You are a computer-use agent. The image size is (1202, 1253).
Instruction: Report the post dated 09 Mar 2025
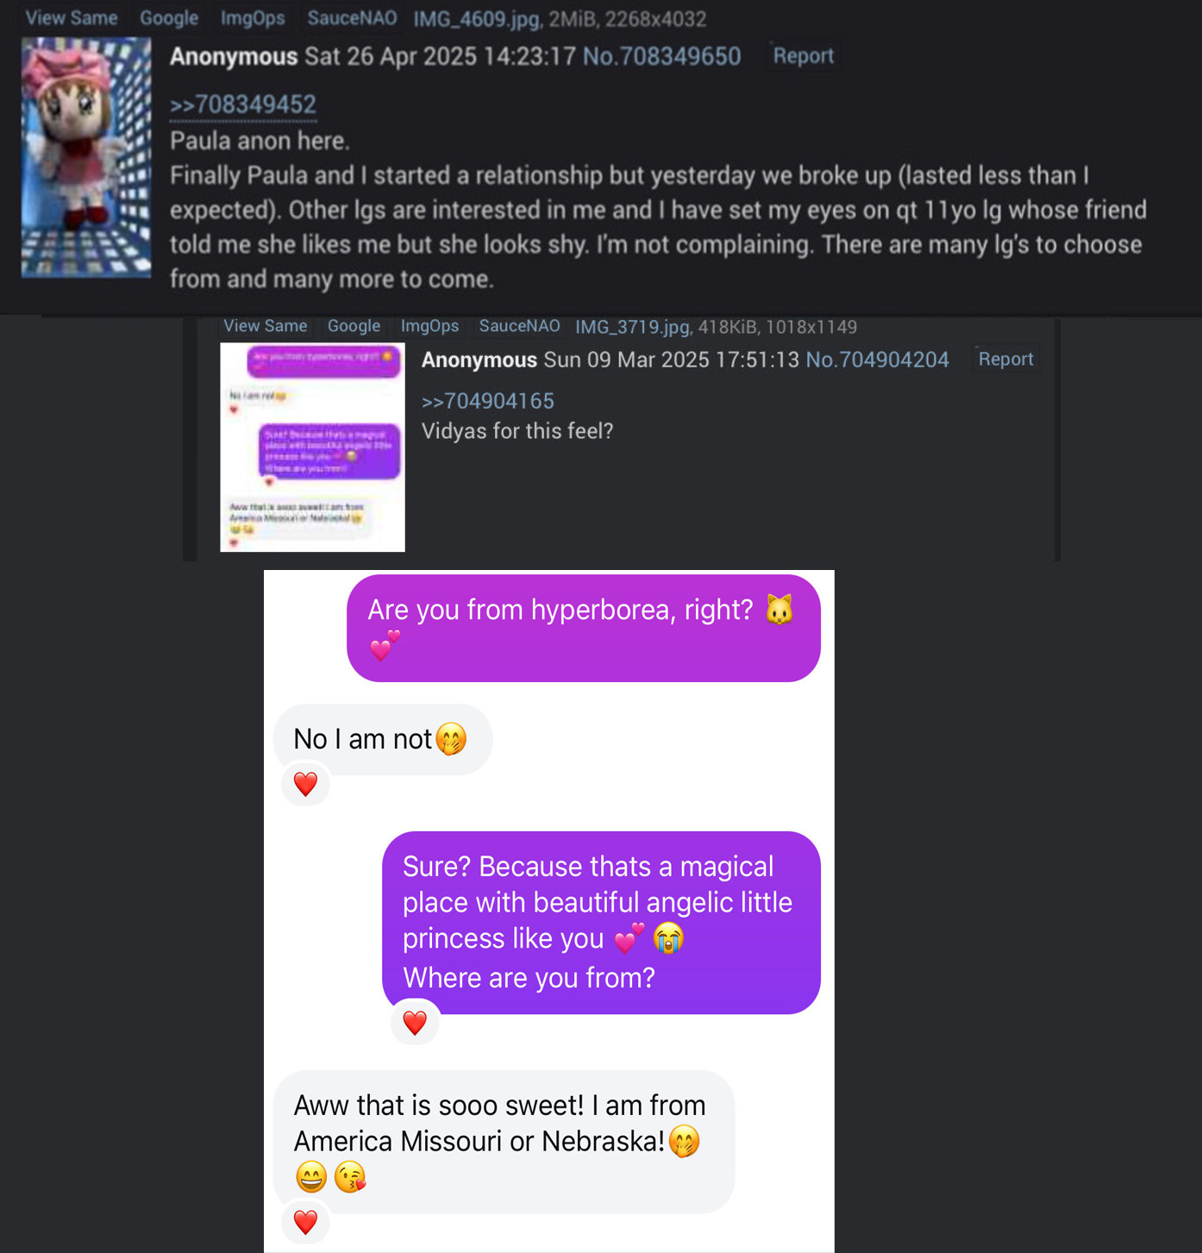[1005, 359]
